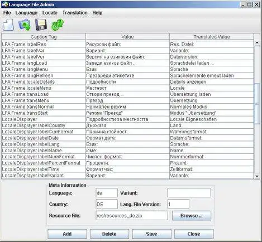
Task: Select the LocaleDisplayer.labelVariant caption tag
Action: tap(32, 176)
